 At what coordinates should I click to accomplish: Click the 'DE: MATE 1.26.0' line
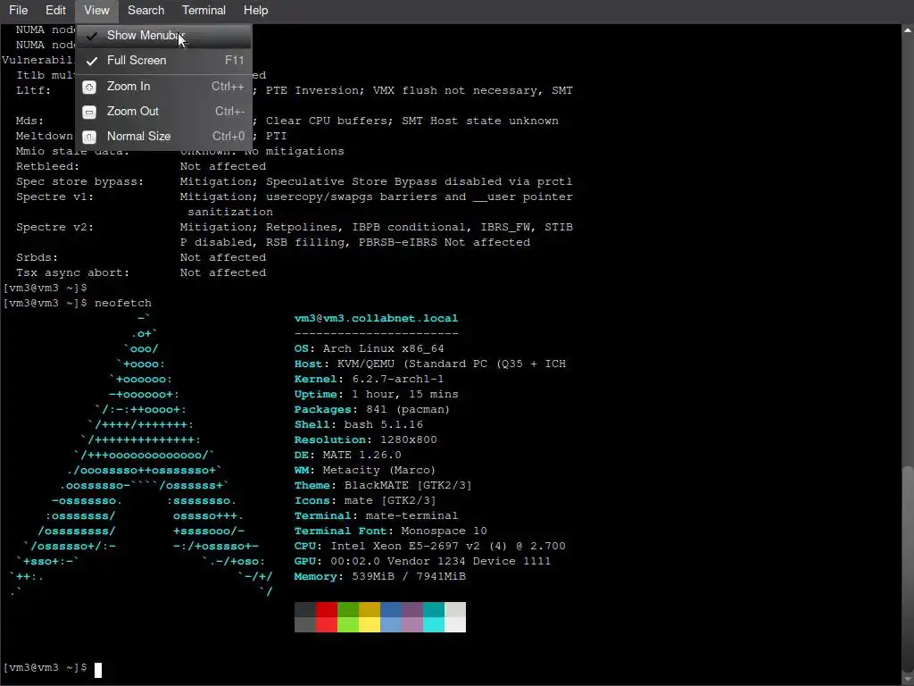pos(347,455)
